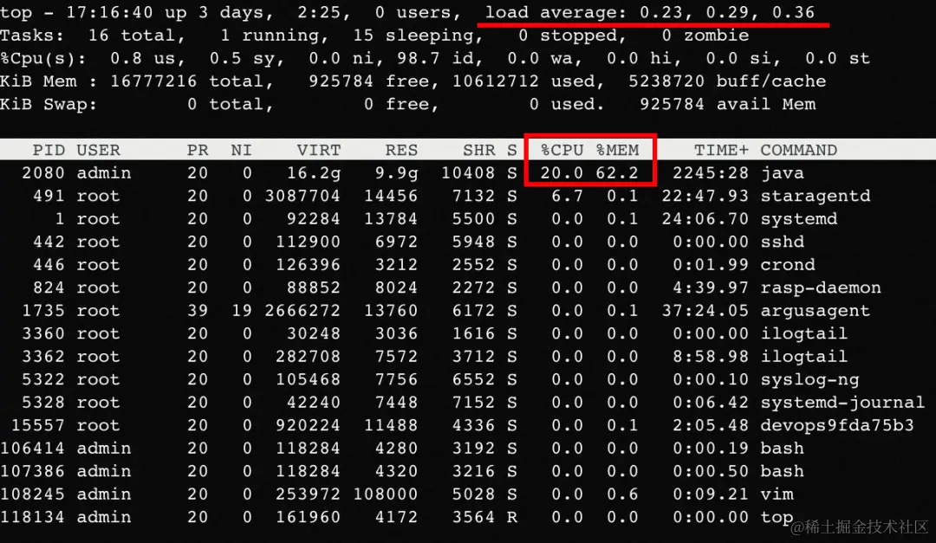Click the SHR column header
This screenshot has width=936, height=543.
click(478, 150)
